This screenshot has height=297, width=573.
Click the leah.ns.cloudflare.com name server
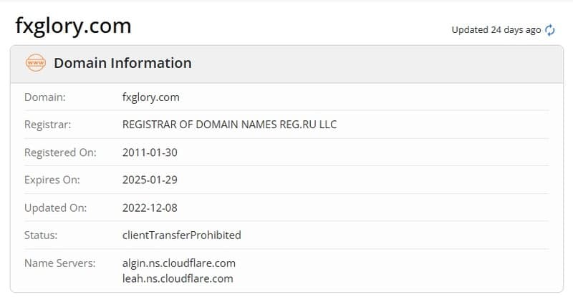[x=178, y=278]
